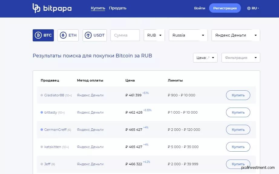This screenshot has height=174, width=279.
Task: Click the Войти login link
Action: pos(199,8)
